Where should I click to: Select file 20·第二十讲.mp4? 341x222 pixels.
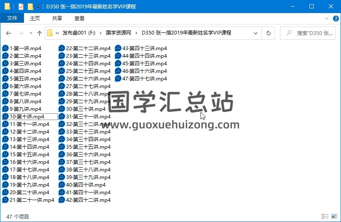(26, 192)
